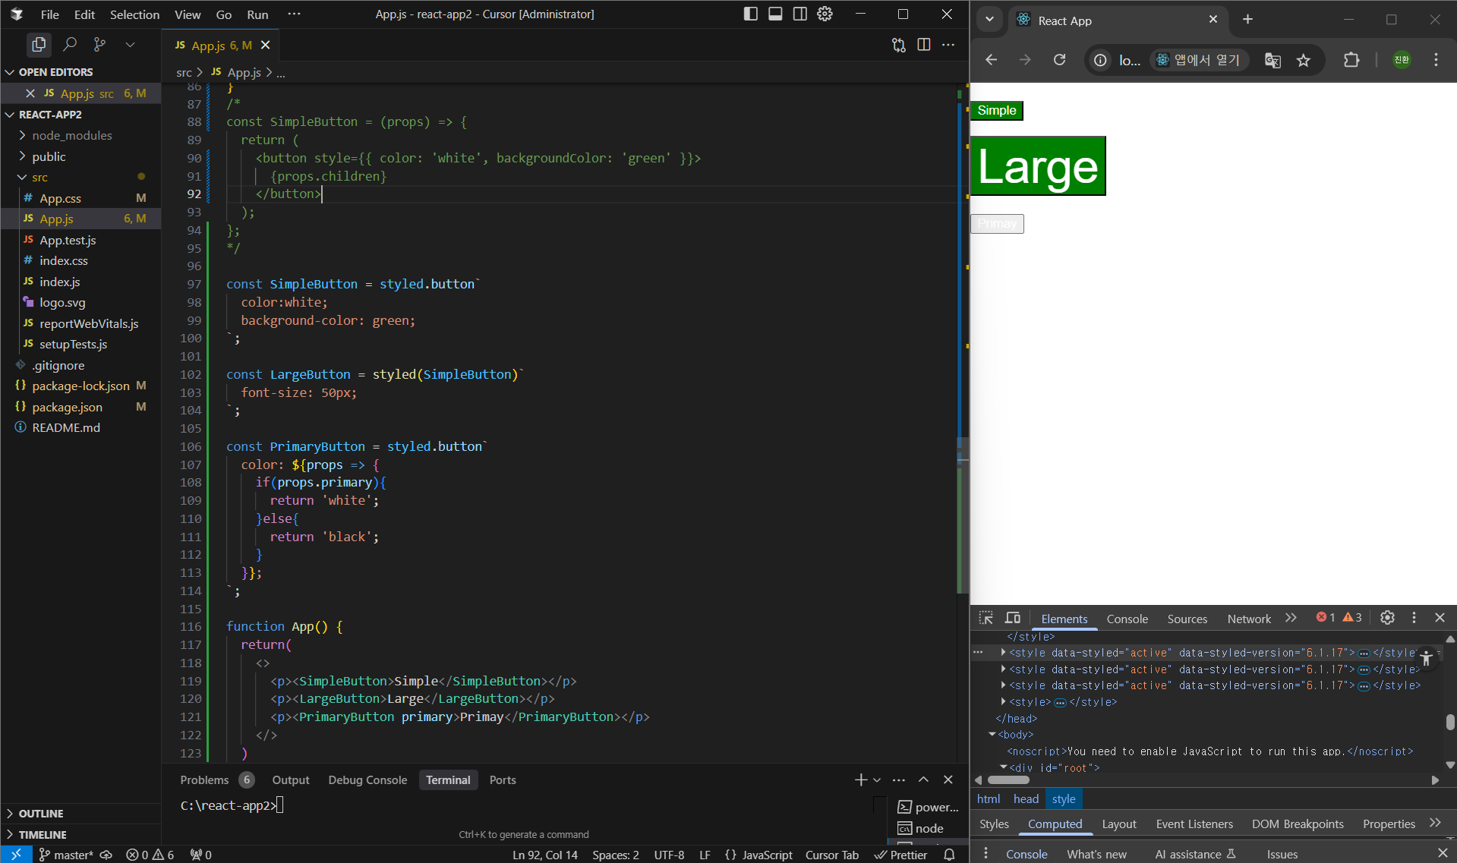Expand the OUTLINE section

click(41, 813)
